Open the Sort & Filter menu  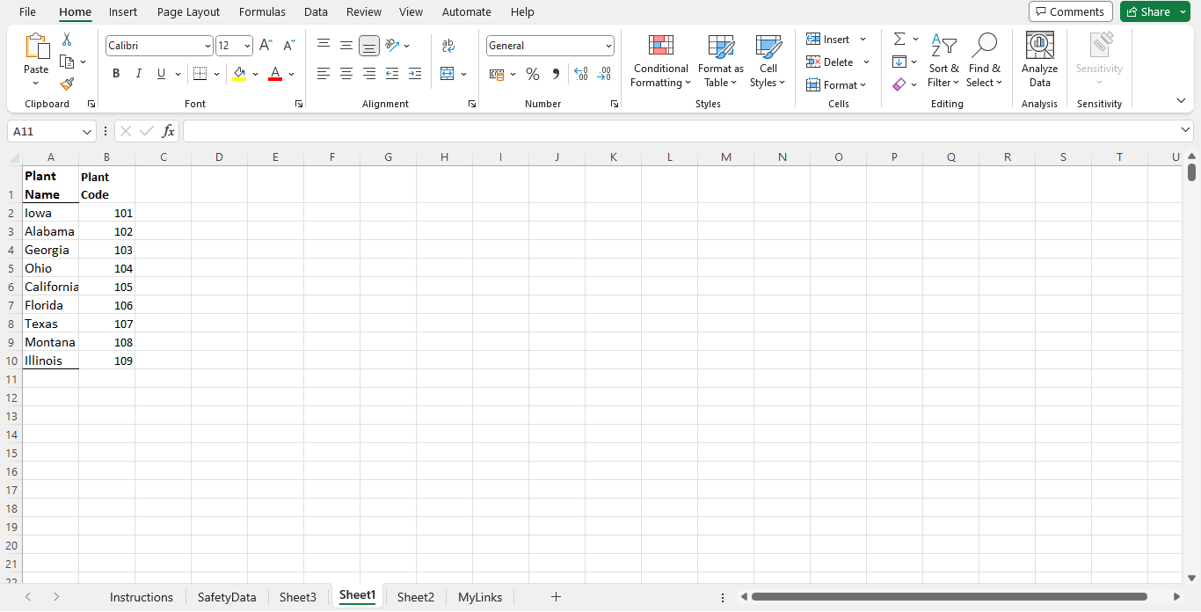point(943,62)
